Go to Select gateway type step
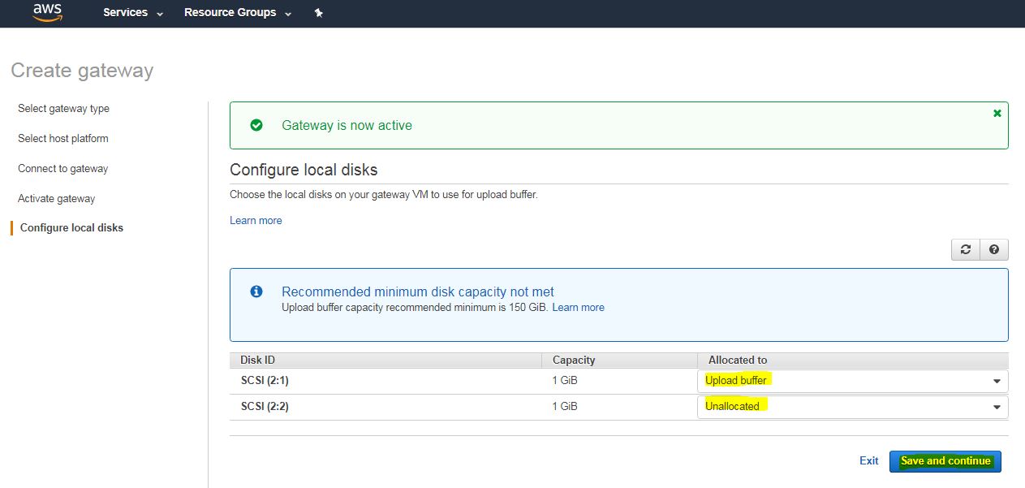1025x488 pixels. pyautogui.click(x=63, y=109)
